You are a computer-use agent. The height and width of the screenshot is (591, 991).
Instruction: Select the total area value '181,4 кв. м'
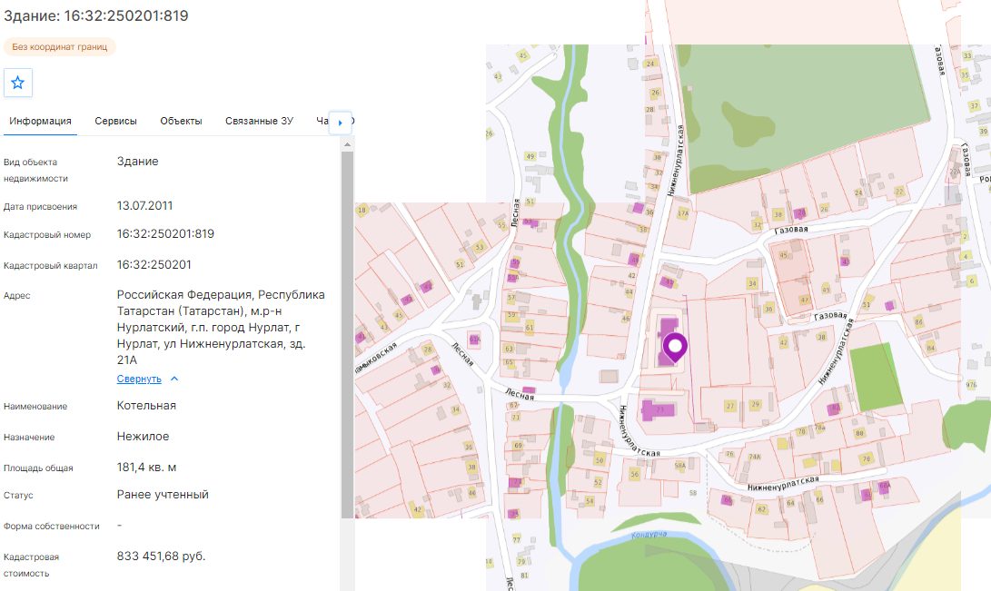(146, 468)
